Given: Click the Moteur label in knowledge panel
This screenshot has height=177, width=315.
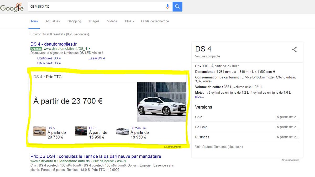Looking at the screenshot, I should 201,93.
